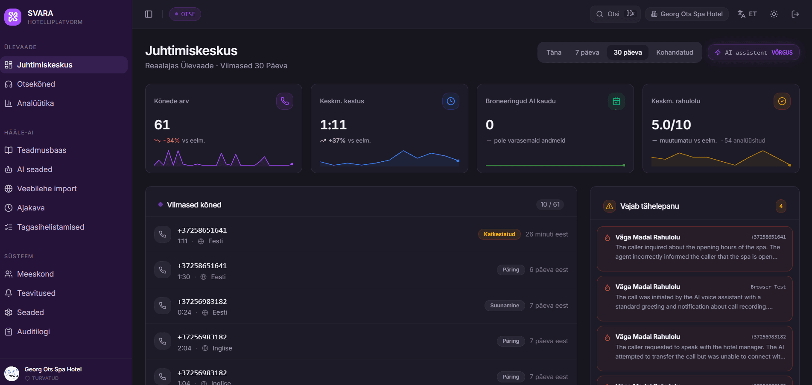Click the Keskm. rahulolu orange chart
Image resolution: width=812 pixels, height=385 pixels.
721,158
